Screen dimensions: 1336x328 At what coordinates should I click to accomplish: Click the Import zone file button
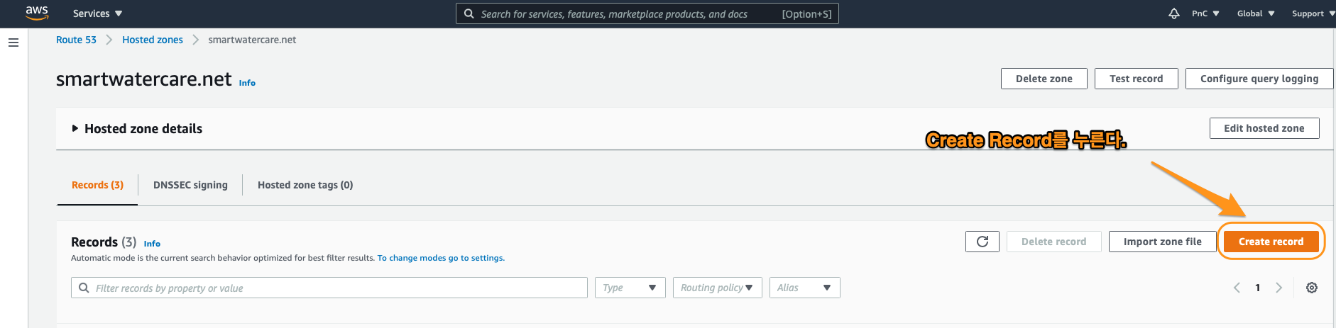(1162, 242)
